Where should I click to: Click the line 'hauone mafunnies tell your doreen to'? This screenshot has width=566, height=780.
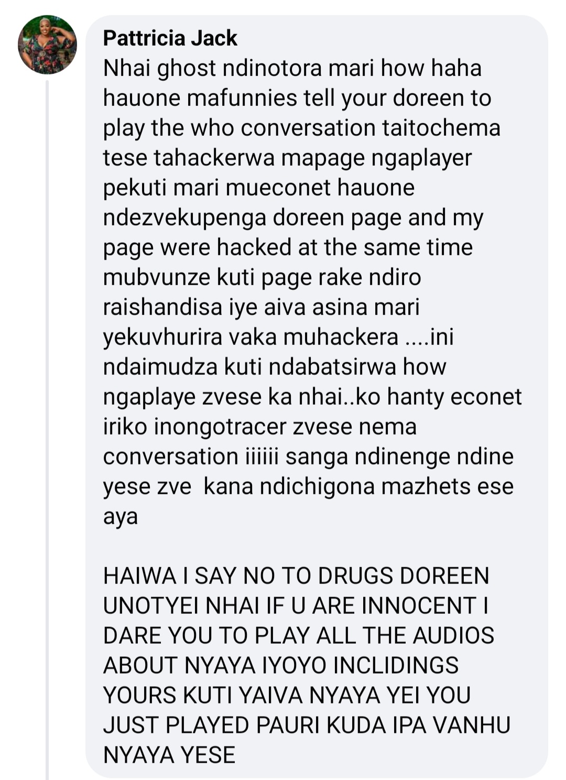coord(297,98)
